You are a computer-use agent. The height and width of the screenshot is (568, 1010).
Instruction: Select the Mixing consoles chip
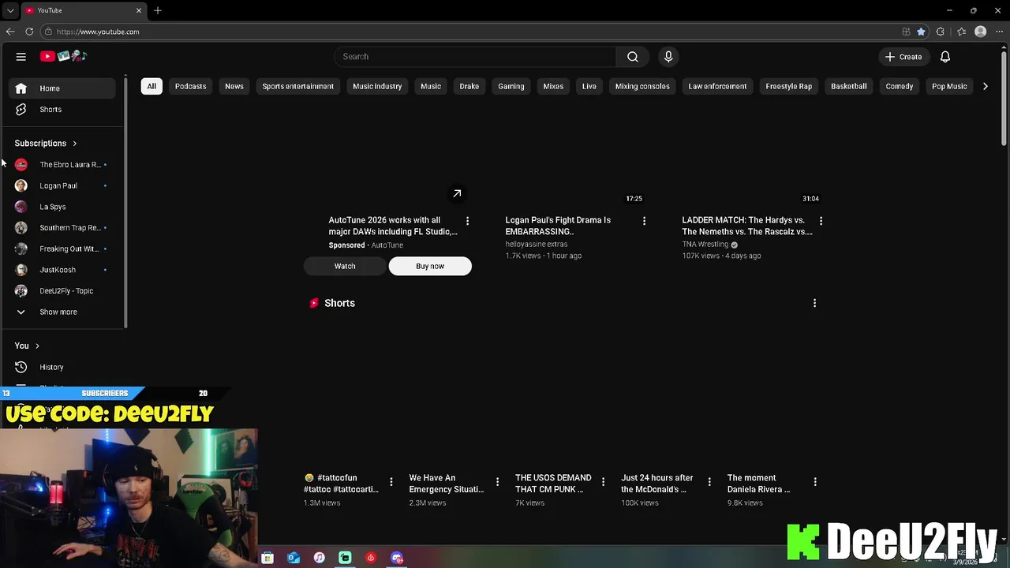(x=642, y=86)
